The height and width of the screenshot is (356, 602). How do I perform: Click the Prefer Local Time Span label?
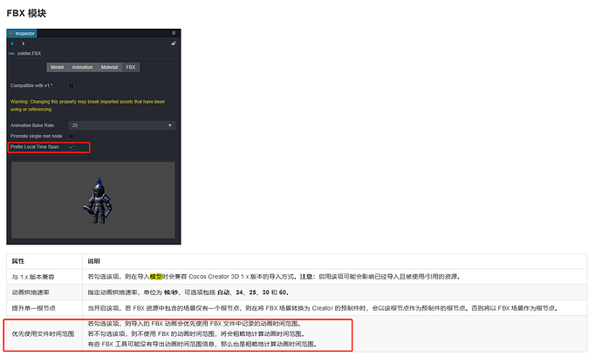pyautogui.click(x=35, y=147)
